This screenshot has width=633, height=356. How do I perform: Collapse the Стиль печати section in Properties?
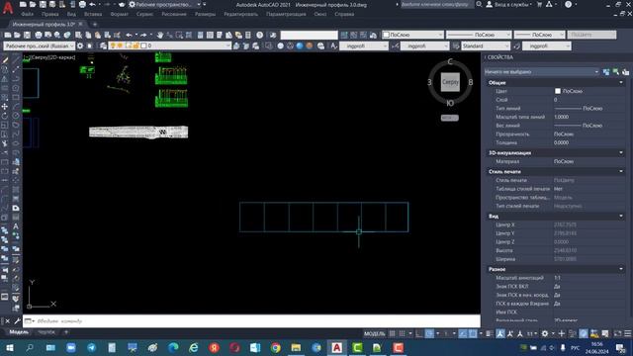point(621,171)
